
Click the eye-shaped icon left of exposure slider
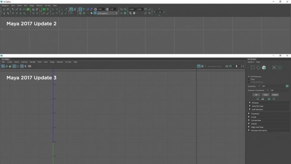tap(227, 66)
